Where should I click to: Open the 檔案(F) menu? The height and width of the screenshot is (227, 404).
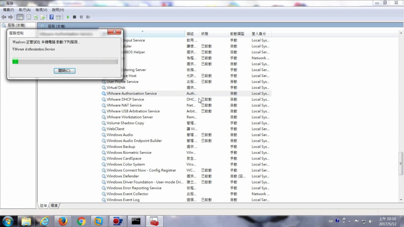9,10
